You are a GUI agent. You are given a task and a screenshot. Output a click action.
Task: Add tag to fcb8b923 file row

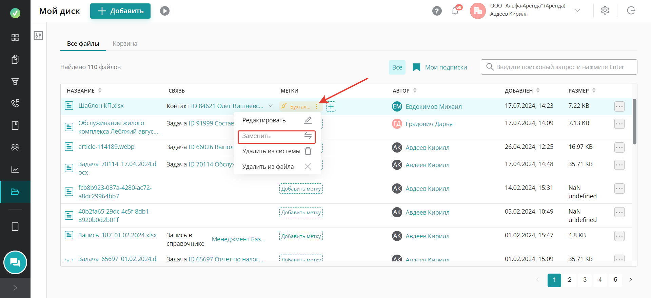pos(301,188)
